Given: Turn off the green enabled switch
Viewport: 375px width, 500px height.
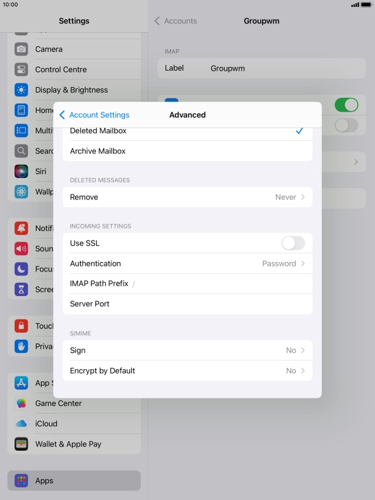Looking at the screenshot, I should [347, 105].
